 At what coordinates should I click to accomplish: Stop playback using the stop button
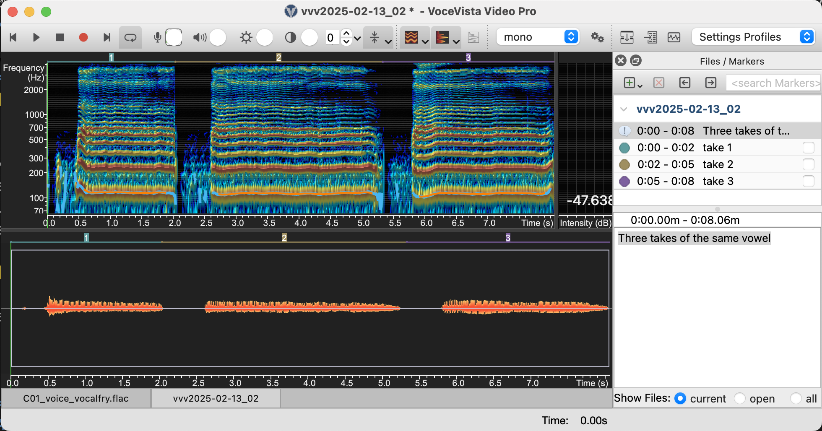60,37
